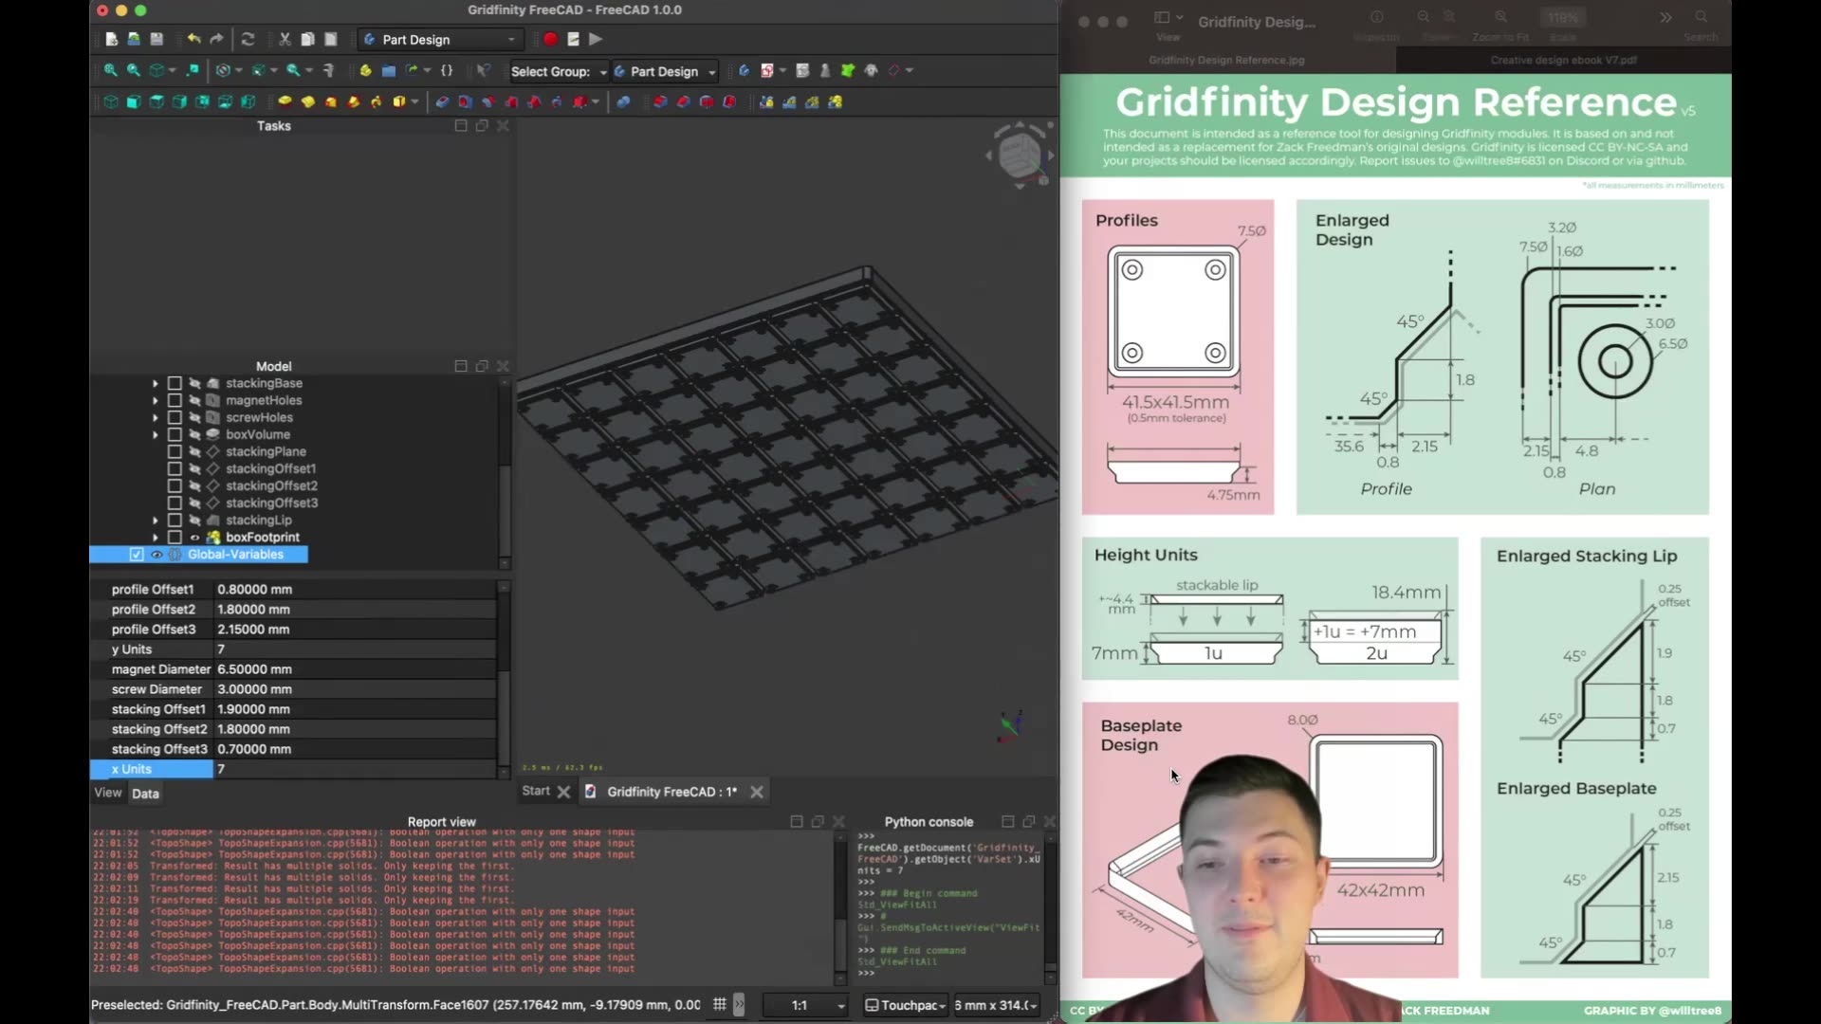Switch to the Data tab
This screenshot has height=1024, width=1821.
click(x=146, y=794)
